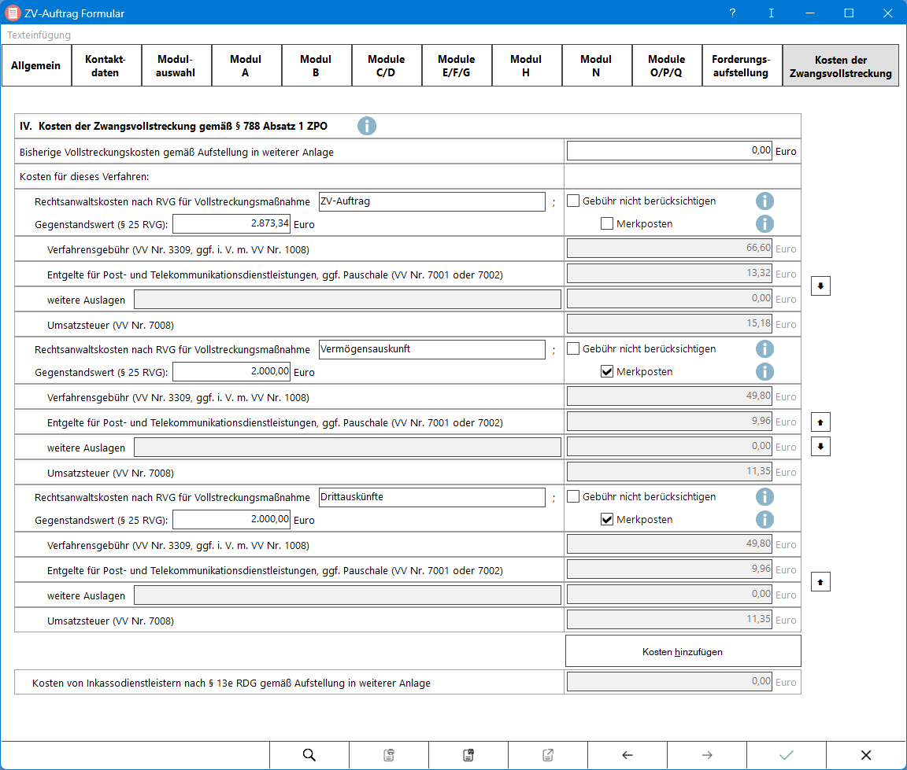This screenshot has width=907, height=770.
Task: Open the Kontaktdaten tab
Action: click(106, 65)
